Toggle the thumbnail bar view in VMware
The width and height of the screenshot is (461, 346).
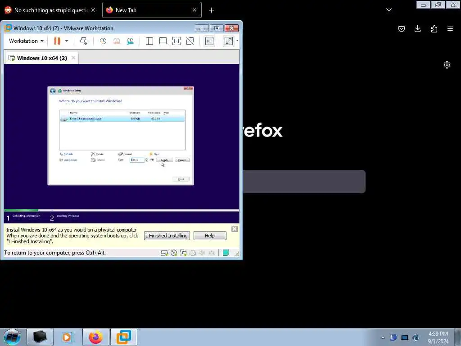click(x=163, y=41)
